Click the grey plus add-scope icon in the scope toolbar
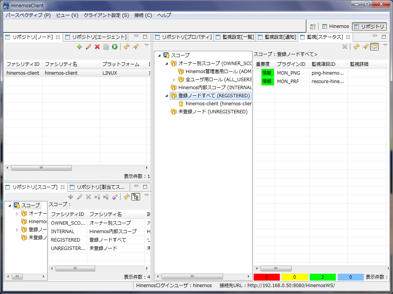The width and height of the screenshot is (393, 294). coord(71,197)
